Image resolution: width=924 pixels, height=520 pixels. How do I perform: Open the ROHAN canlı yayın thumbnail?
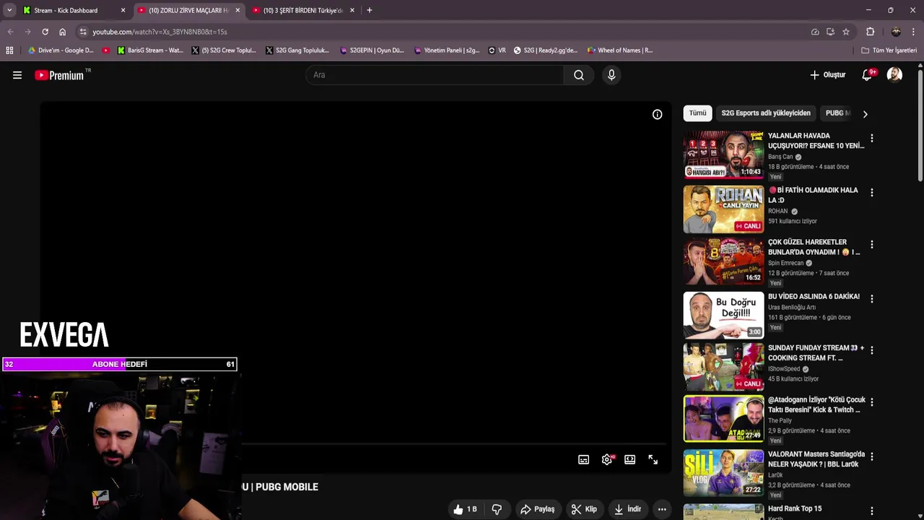[x=723, y=209]
